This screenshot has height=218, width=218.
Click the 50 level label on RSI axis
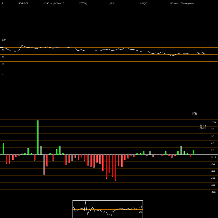3,57
